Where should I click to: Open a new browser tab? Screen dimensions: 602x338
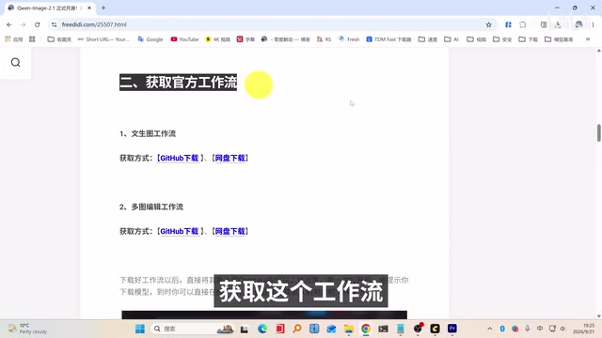click(x=103, y=8)
